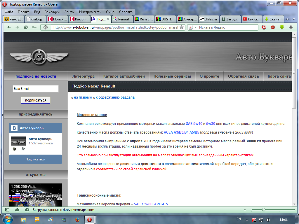Click the VK 'Подписаться' button
This screenshot has height=224, width=299.
point(36,159)
